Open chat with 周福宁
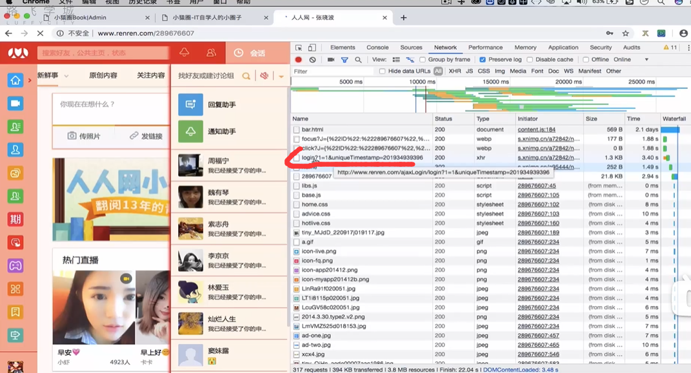This screenshot has height=373, width=691. point(229,166)
